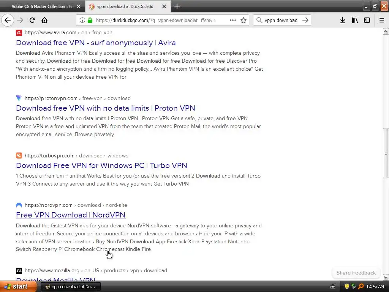Open the browser home page
The width and height of the screenshot is (389, 292).
tap(44, 20)
